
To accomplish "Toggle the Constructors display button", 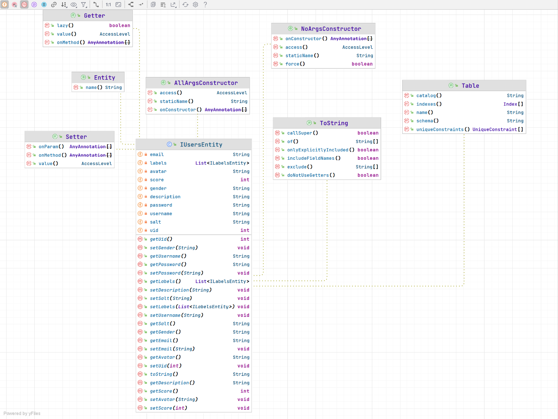I will tap(15, 4).
